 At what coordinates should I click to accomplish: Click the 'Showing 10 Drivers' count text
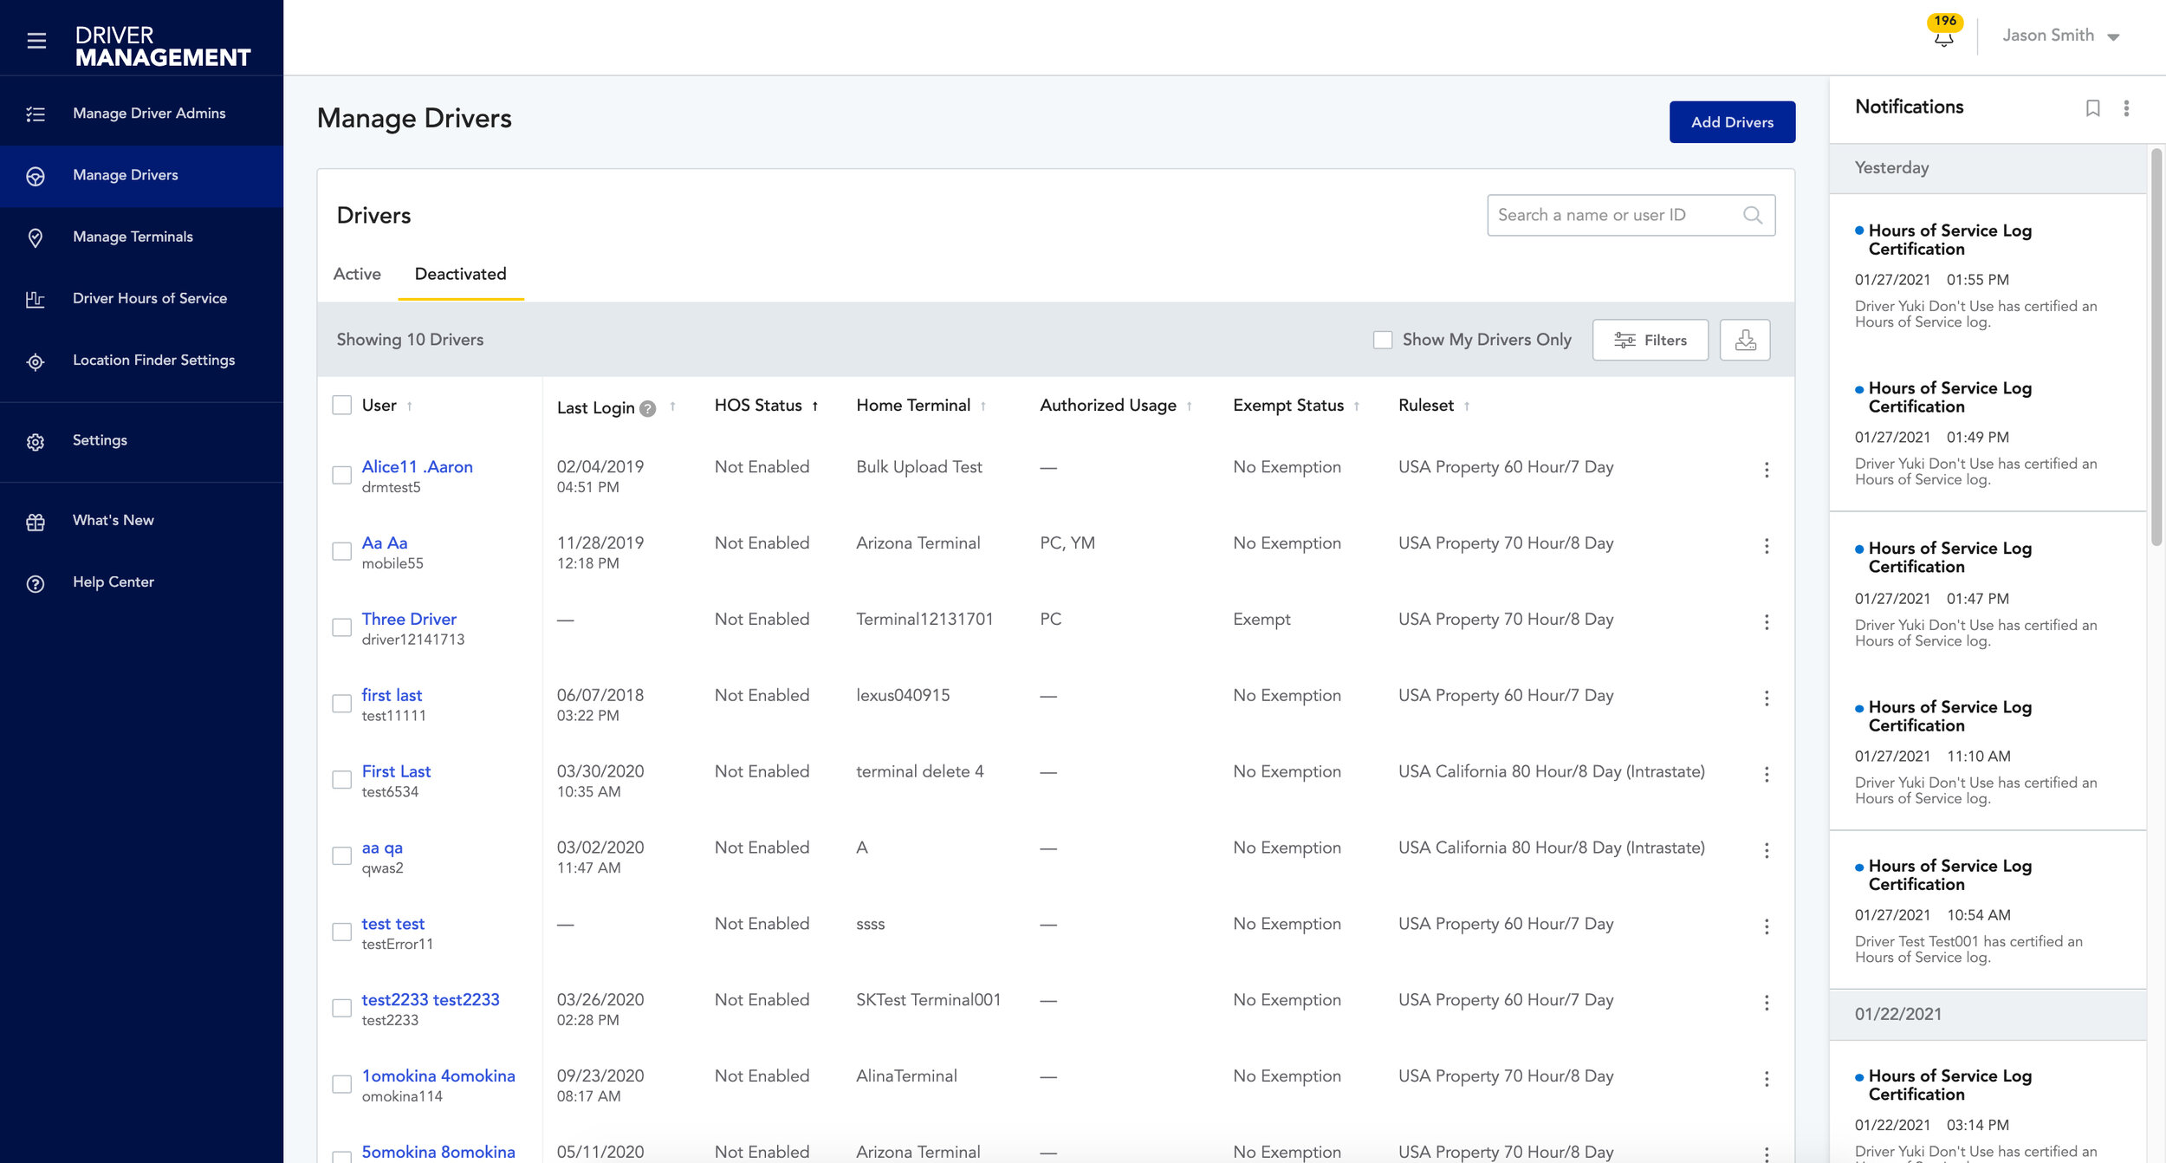pos(410,340)
